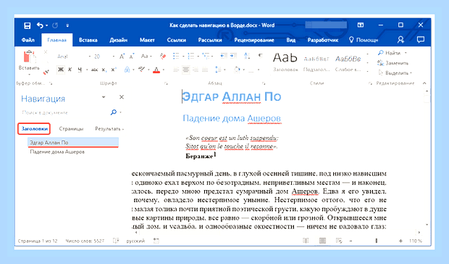Apply the text highlight color marker
Screen dimensions: 449x264
[141, 70]
